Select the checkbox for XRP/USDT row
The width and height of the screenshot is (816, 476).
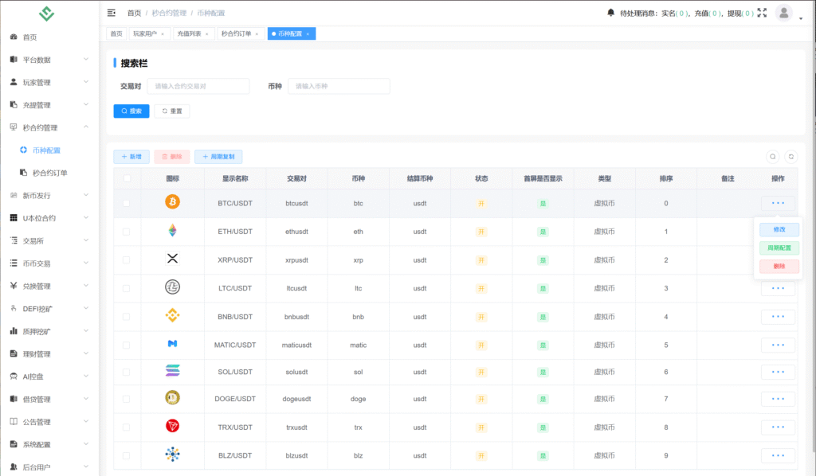click(127, 259)
